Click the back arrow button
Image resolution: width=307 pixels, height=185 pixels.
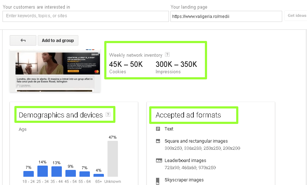tap(23, 40)
